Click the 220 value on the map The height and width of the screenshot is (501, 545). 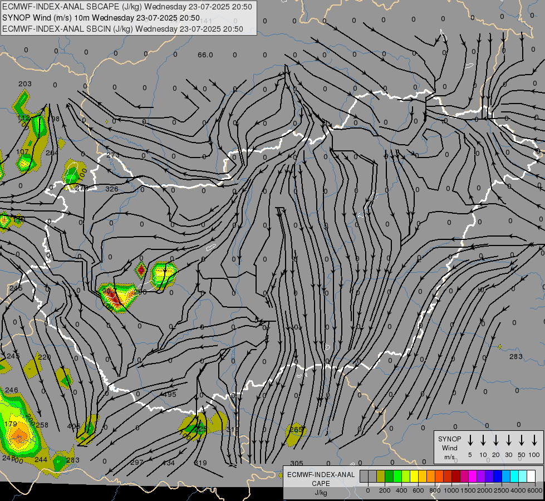point(44,357)
